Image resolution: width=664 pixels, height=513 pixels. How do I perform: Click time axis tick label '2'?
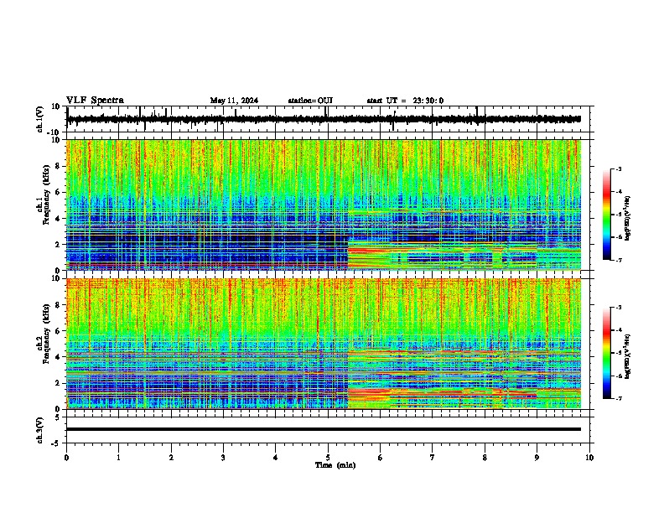[171, 458]
